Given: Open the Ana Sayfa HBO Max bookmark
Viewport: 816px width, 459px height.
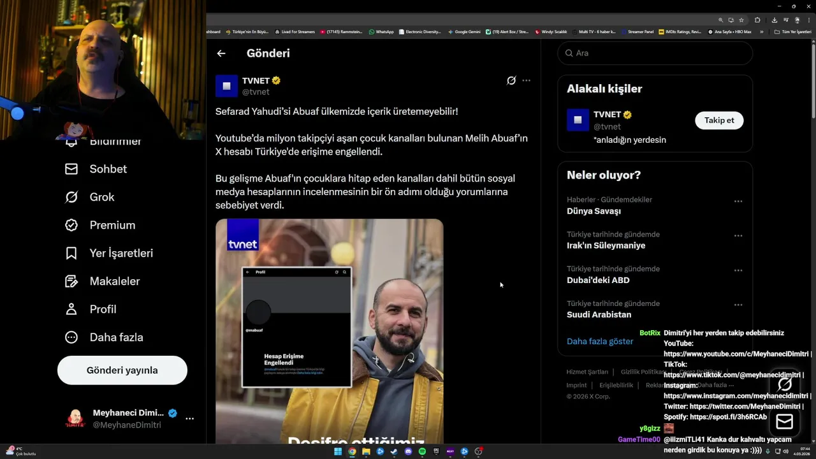Looking at the screenshot, I should click(x=730, y=32).
